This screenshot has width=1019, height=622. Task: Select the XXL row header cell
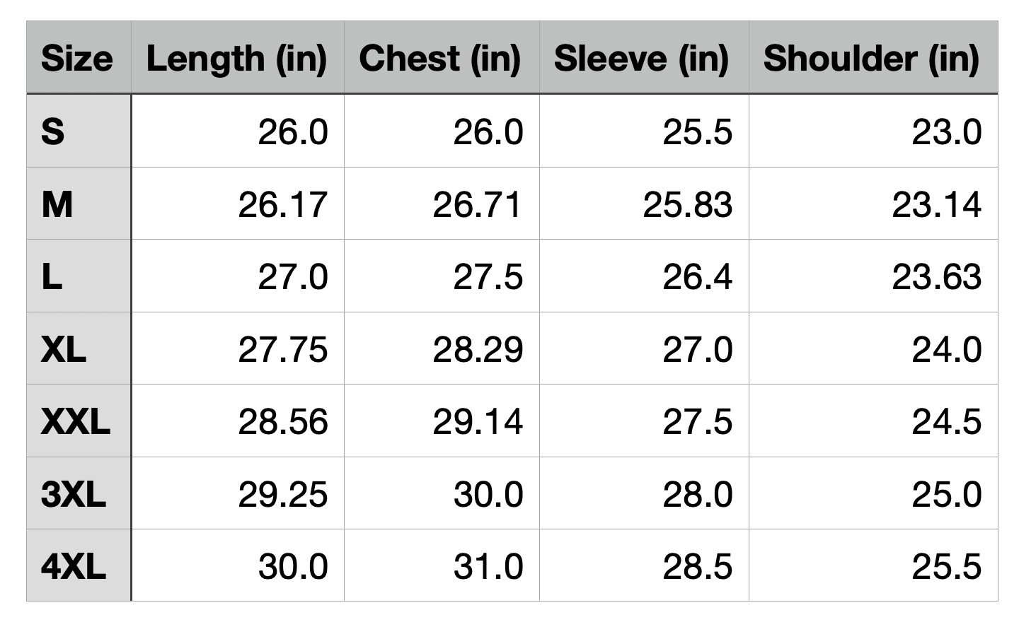click(x=78, y=421)
